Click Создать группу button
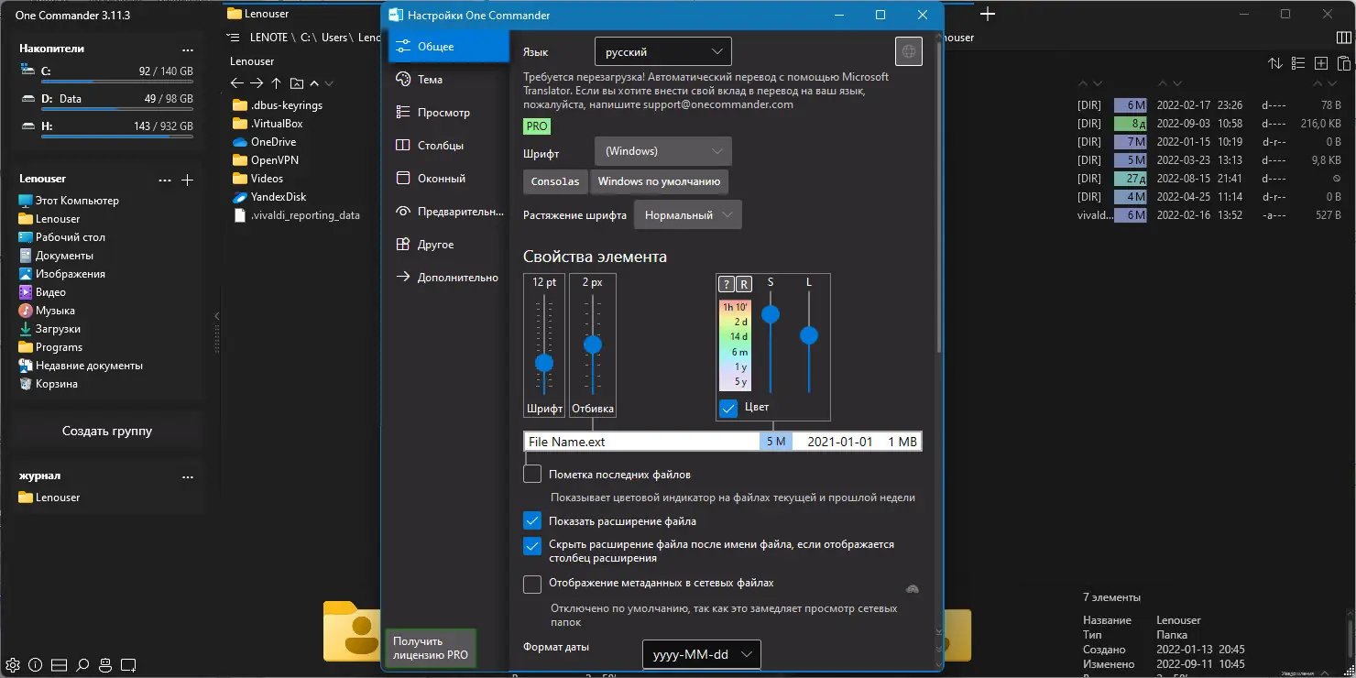The image size is (1356, 678). pos(107,431)
